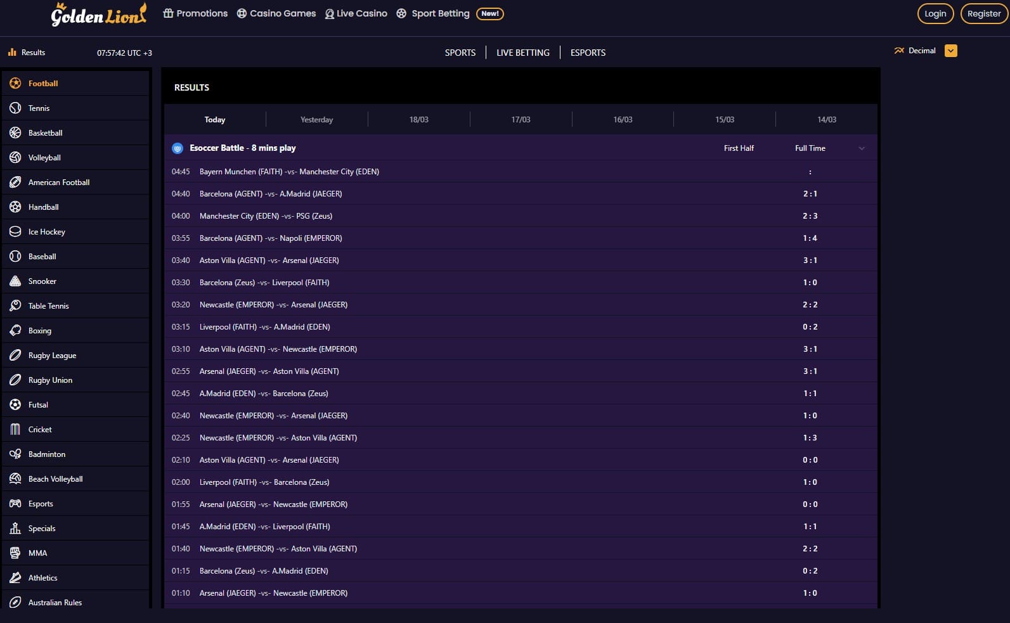Click the Decimal odds format icon
The width and height of the screenshot is (1010, 623).
(899, 51)
